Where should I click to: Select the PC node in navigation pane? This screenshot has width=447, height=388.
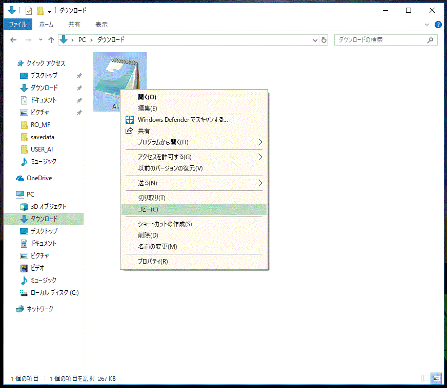point(30,195)
